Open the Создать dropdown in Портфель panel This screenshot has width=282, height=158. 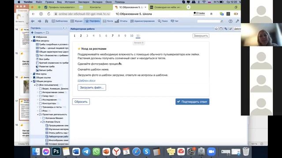coord(38,32)
